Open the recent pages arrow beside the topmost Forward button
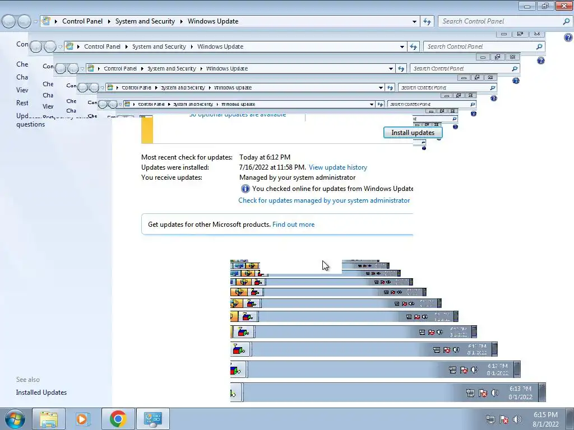This screenshot has width=574, height=430. [35, 22]
